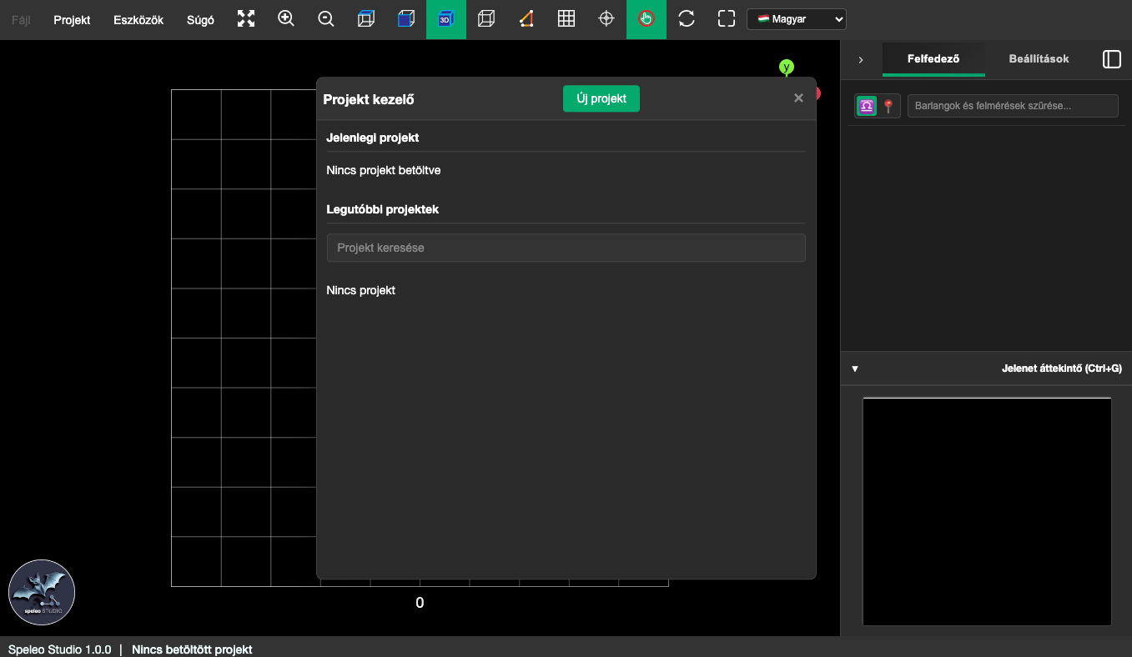
Task: Toggle the purple Libra symbol filter
Action: coord(867,106)
